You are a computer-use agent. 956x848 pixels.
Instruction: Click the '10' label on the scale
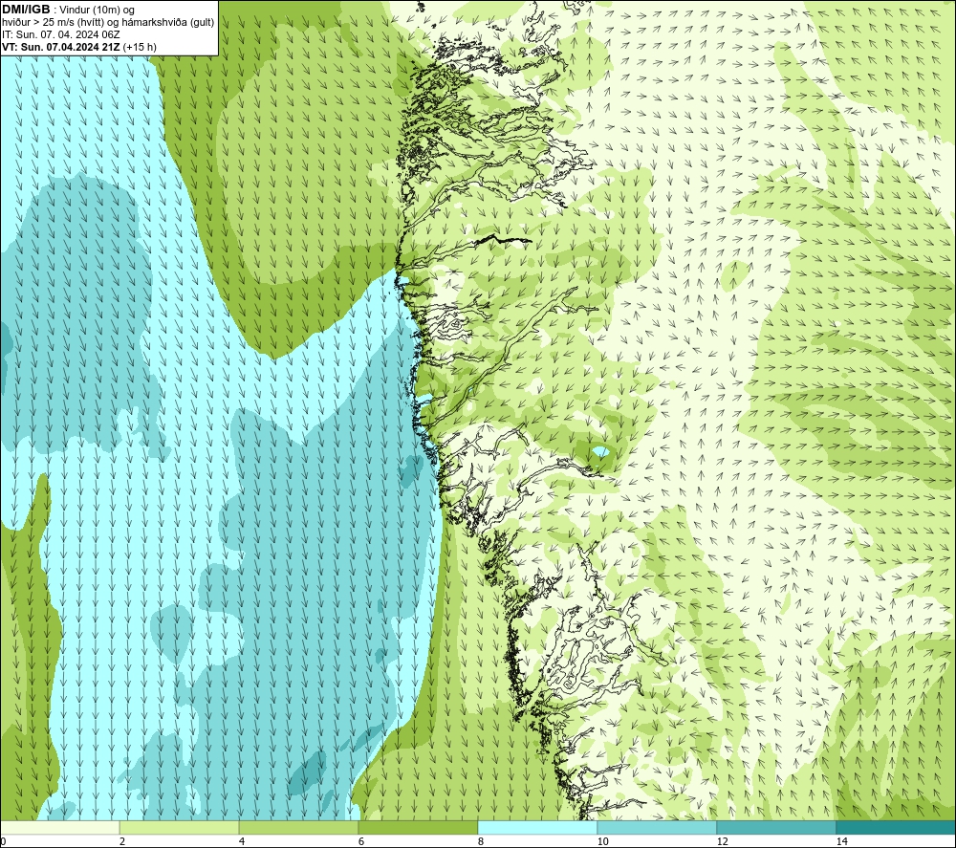(x=602, y=842)
